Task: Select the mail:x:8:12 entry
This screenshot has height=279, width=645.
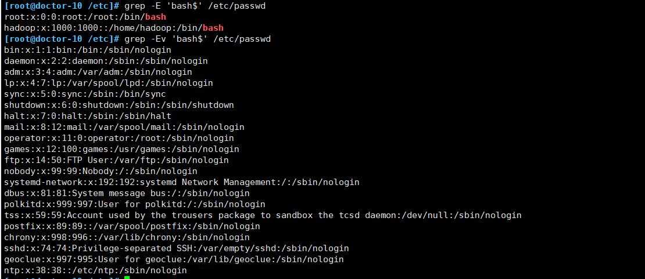Action: tap(124, 127)
